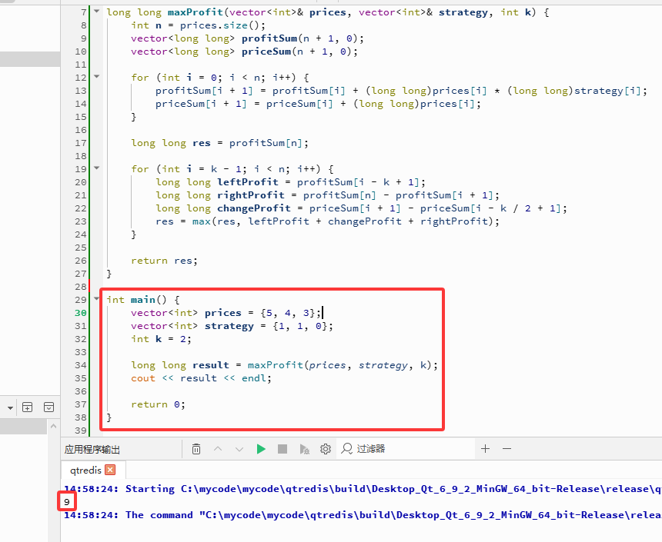Collapse the first for loop at line 12

(x=97, y=77)
